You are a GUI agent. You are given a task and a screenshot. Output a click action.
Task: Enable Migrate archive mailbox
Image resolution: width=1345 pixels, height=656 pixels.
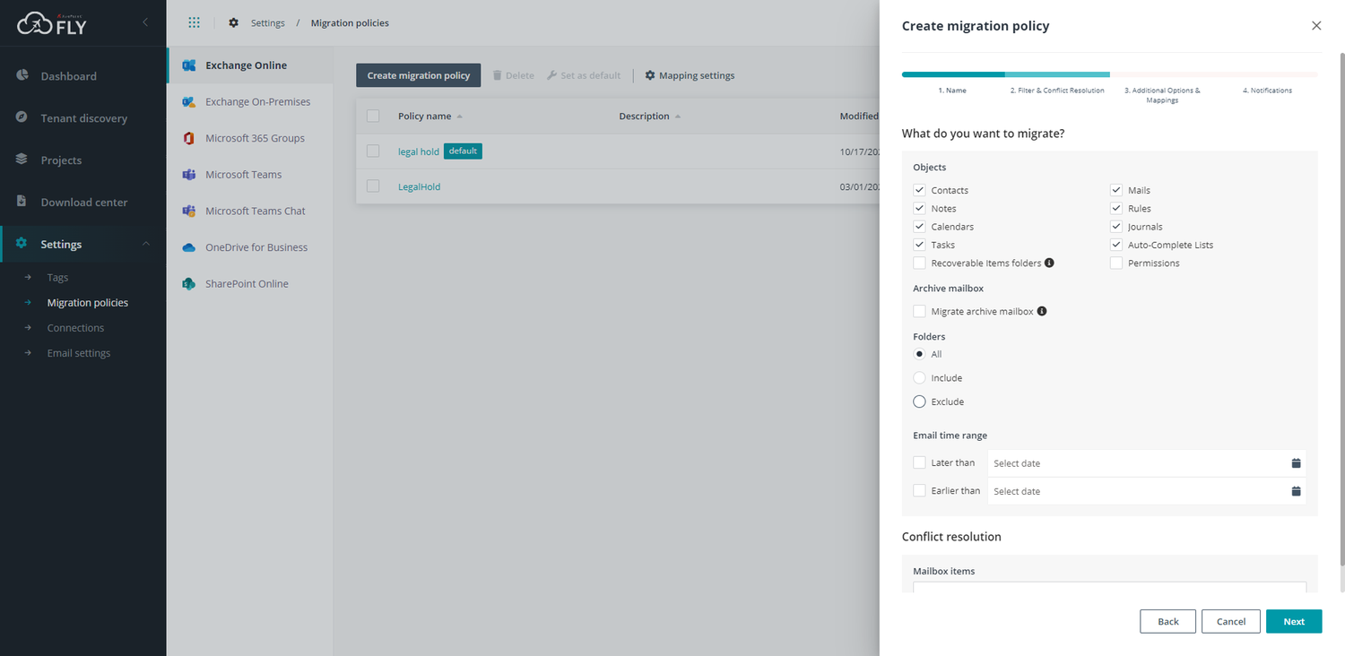coord(918,310)
